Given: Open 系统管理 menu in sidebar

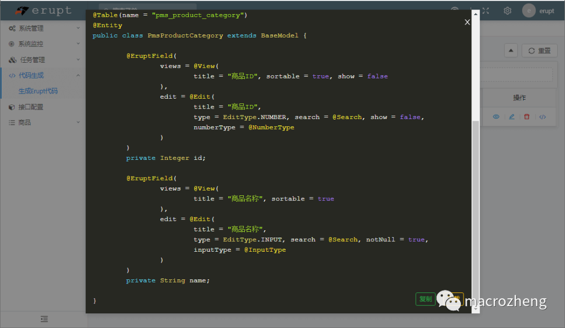Looking at the screenshot, I should 43,28.
